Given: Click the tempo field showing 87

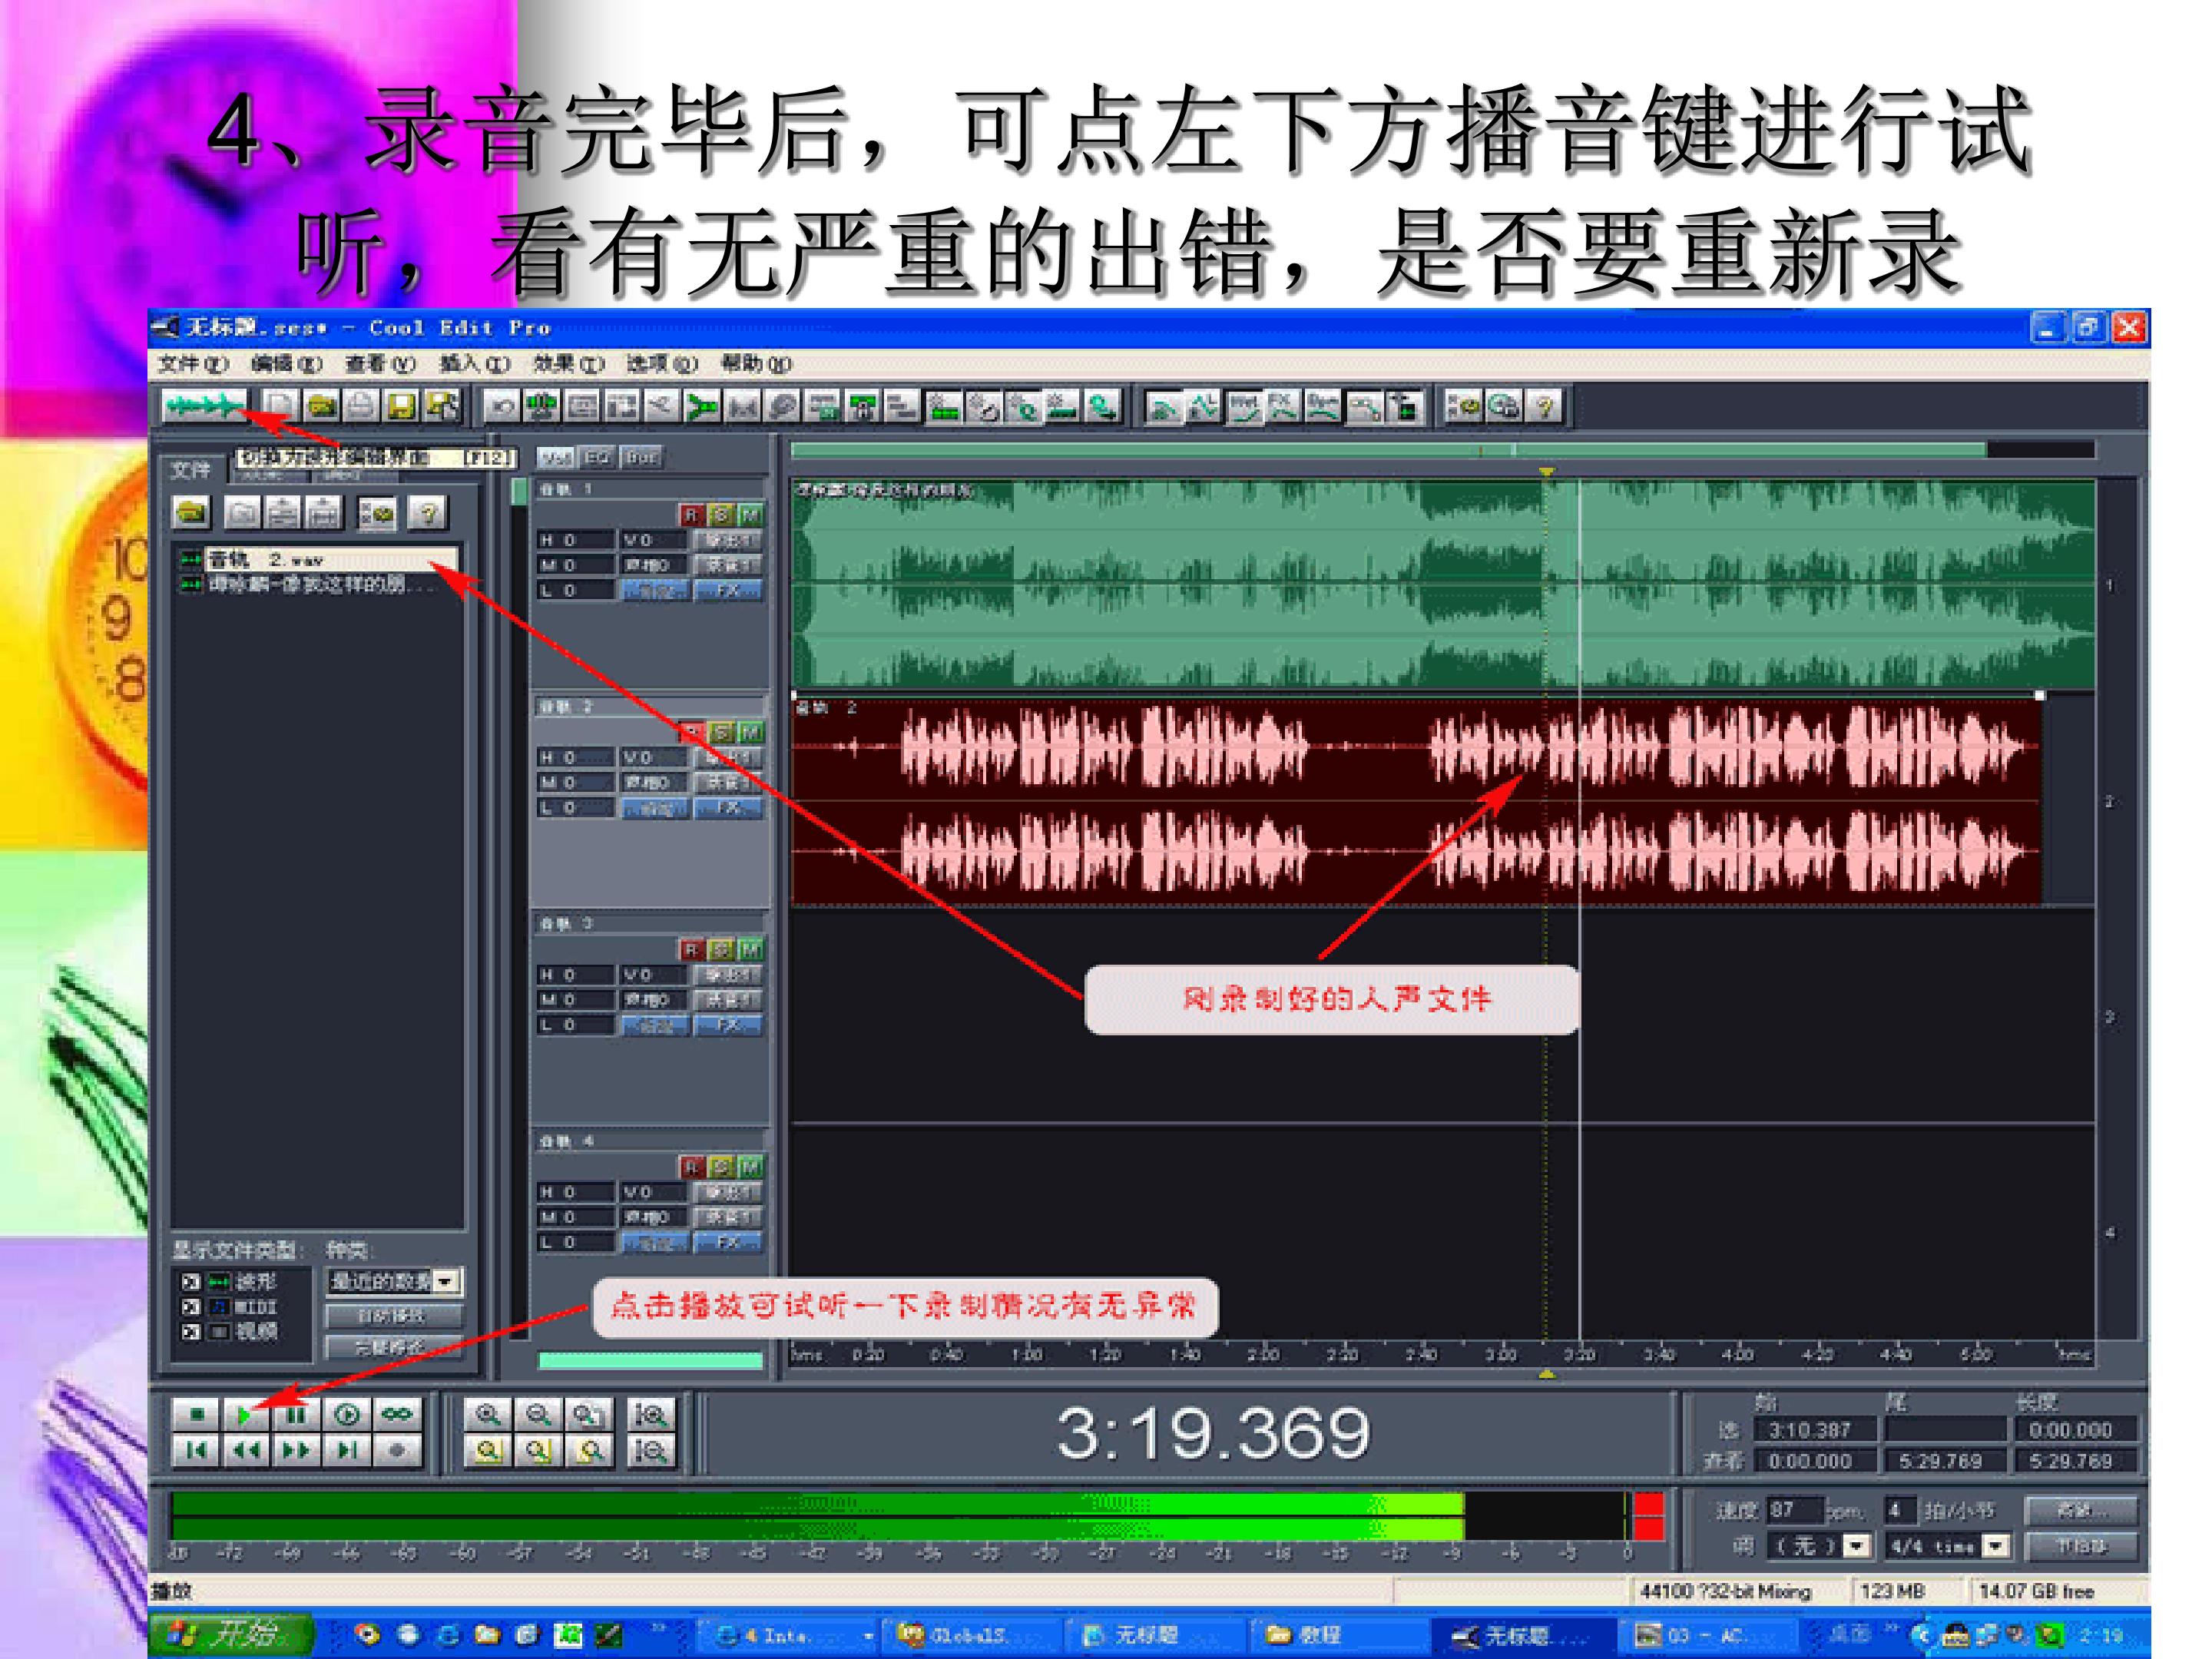Looking at the screenshot, I should pos(1794,1510).
